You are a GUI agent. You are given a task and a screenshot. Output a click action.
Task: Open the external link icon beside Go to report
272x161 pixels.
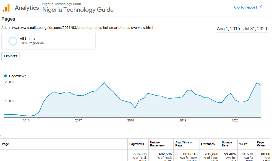(261, 6)
